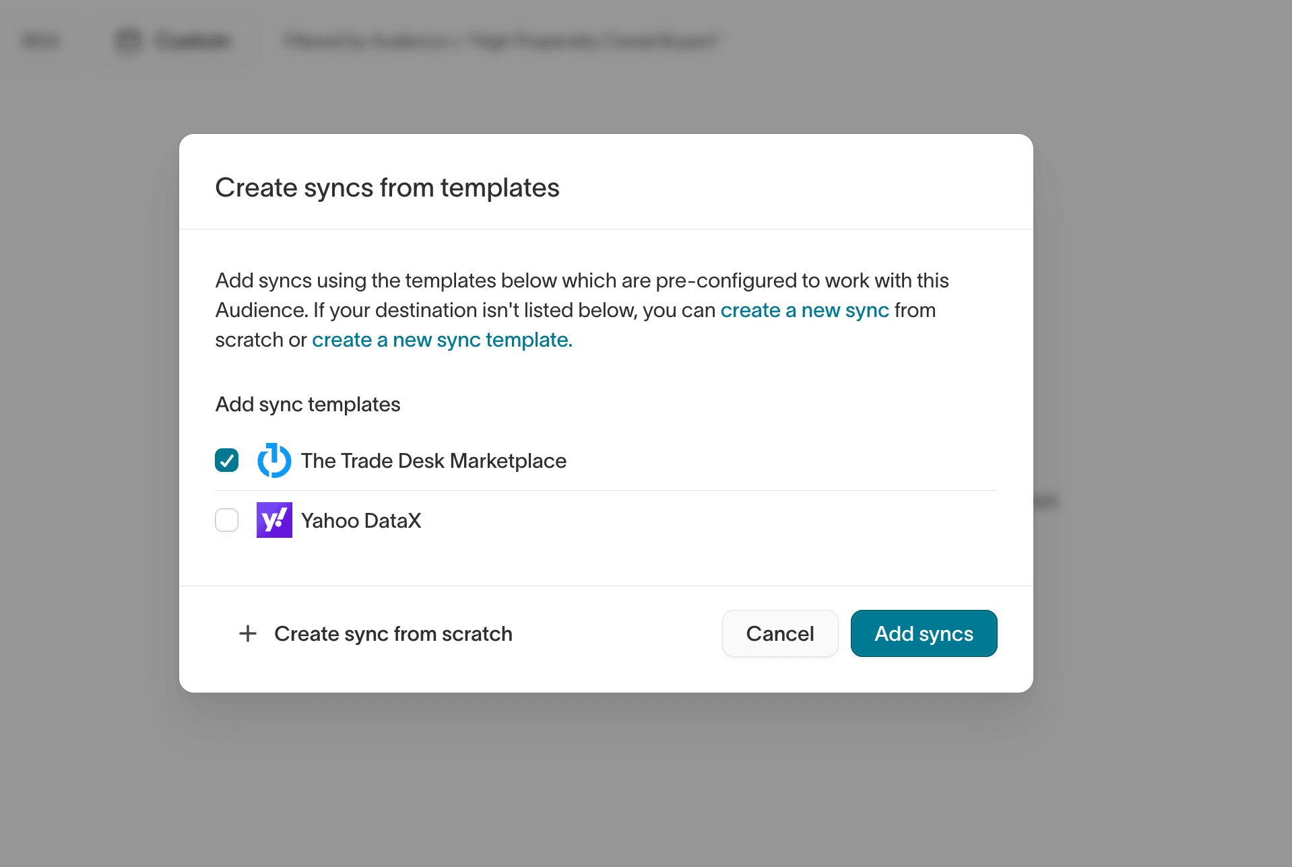Click the plus icon next to Create sync from scratch
This screenshot has height=867, width=1292.
(x=248, y=633)
